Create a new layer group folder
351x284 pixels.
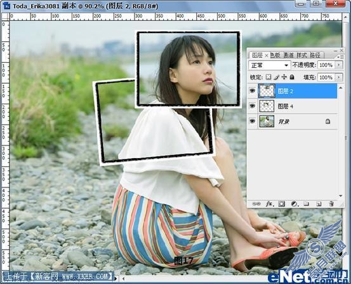(306, 204)
